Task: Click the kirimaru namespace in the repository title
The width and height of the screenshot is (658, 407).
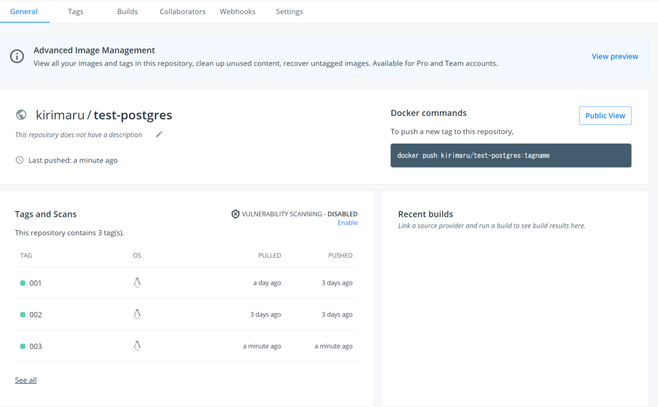Action: pos(60,115)
